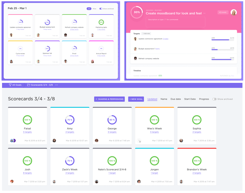Screen dimensions: 245x193
Task: Click Amy's 75% progress ring
Action: point(70,120)
